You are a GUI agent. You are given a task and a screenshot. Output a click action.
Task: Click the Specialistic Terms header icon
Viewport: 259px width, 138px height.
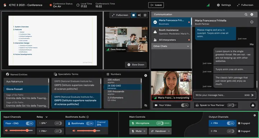click(x=55, y=74)
